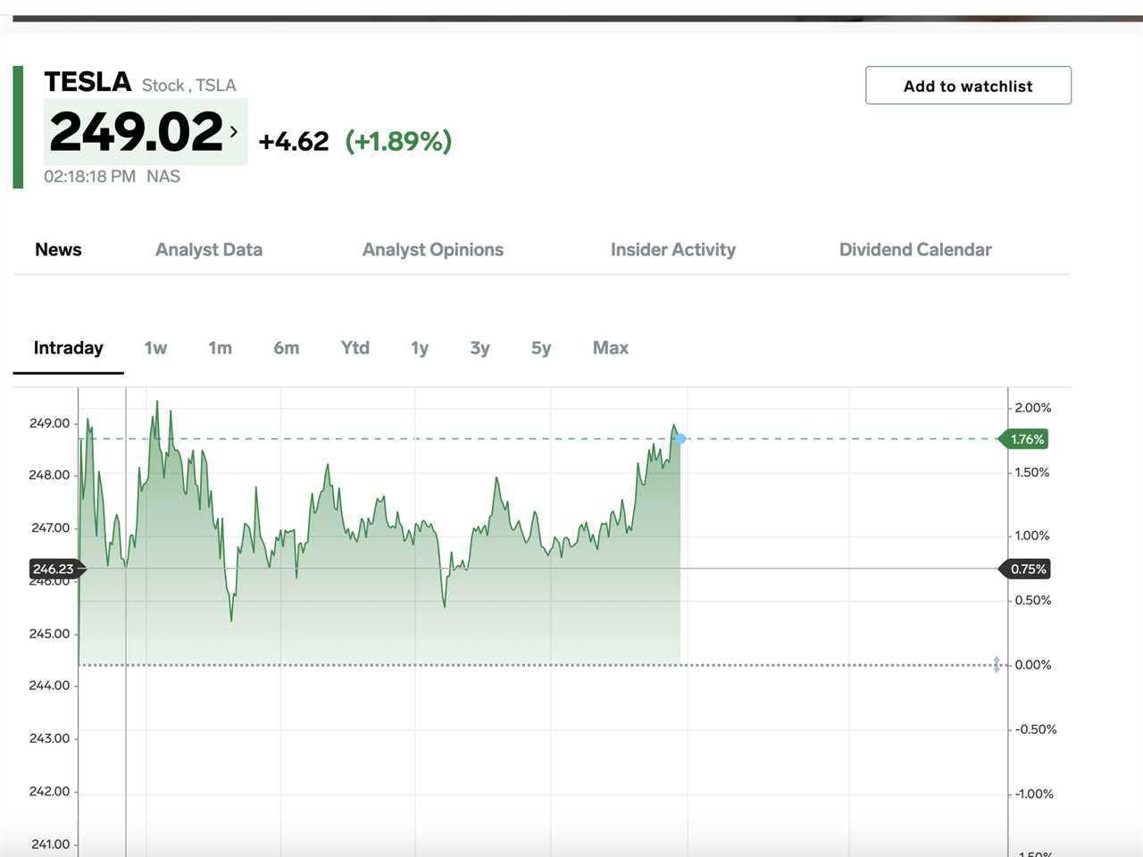This screenshot has width=1143, height=857.
Task: Click the baseline adjust handle at 0.00%
Action: point(997,665)
